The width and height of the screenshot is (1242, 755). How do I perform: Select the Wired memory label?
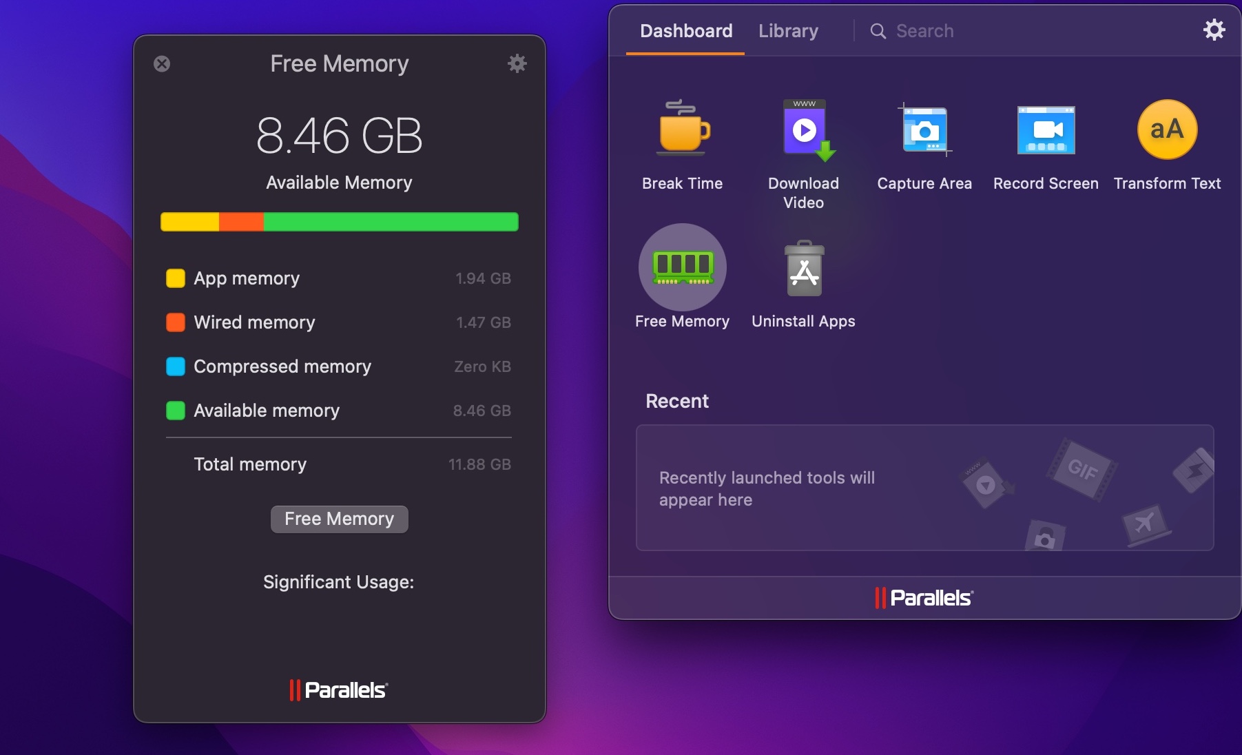(254, 322)
